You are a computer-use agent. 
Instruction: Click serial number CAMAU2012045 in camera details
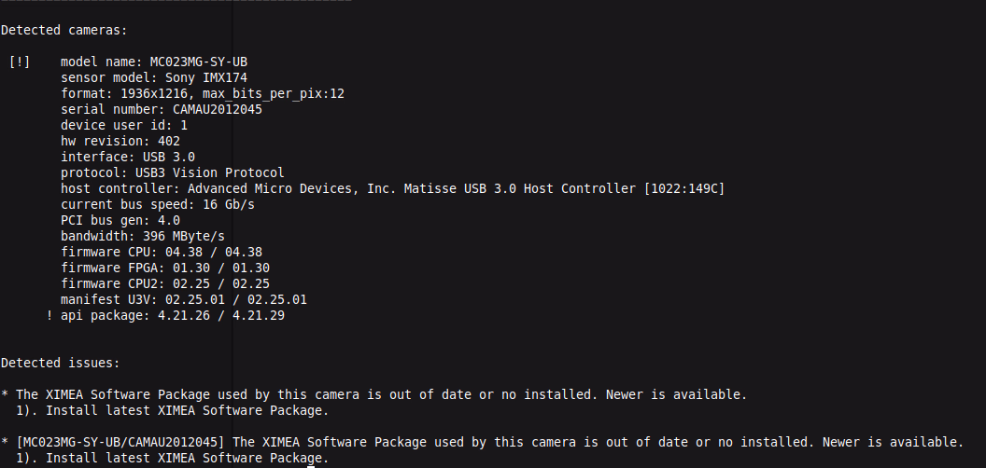(218, 109)
